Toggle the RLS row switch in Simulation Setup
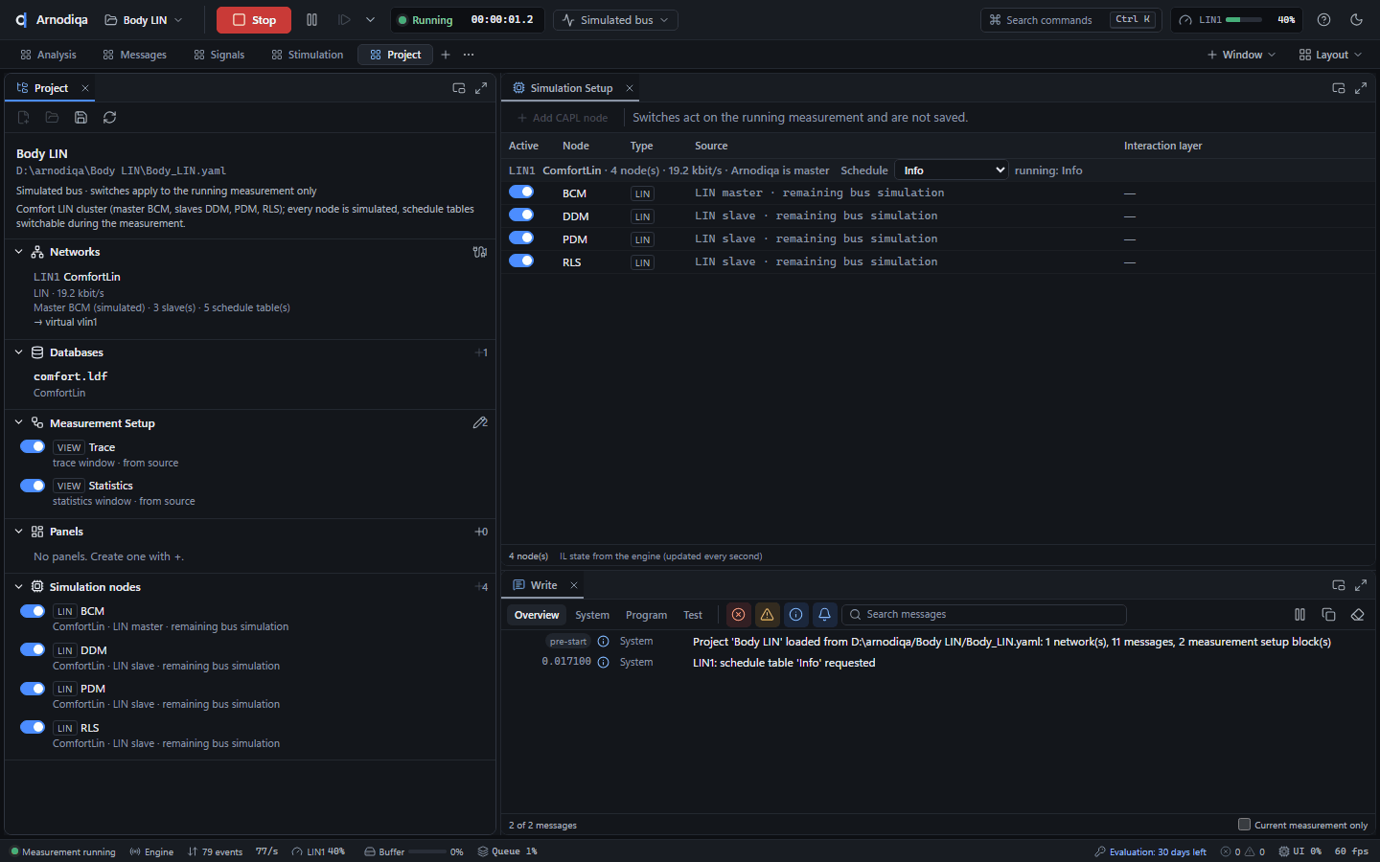Viewport: 1380px width, 862px height. click(521, 261)
